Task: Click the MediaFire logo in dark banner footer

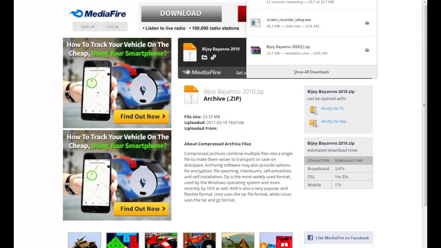Action: tap(202, 72)
